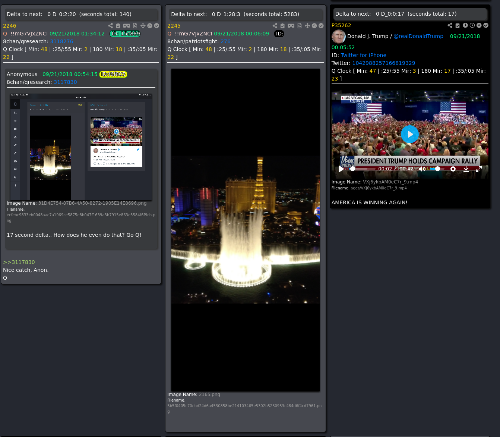
Task: Open tweet ID 1042988257166819329
Action: (383, 63)
